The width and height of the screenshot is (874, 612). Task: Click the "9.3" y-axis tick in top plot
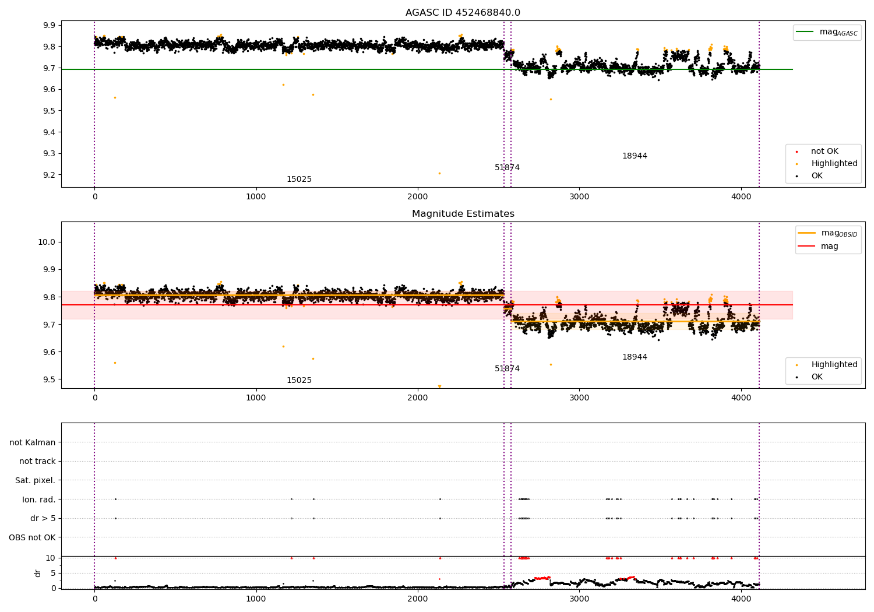click(x=50, y=154)
